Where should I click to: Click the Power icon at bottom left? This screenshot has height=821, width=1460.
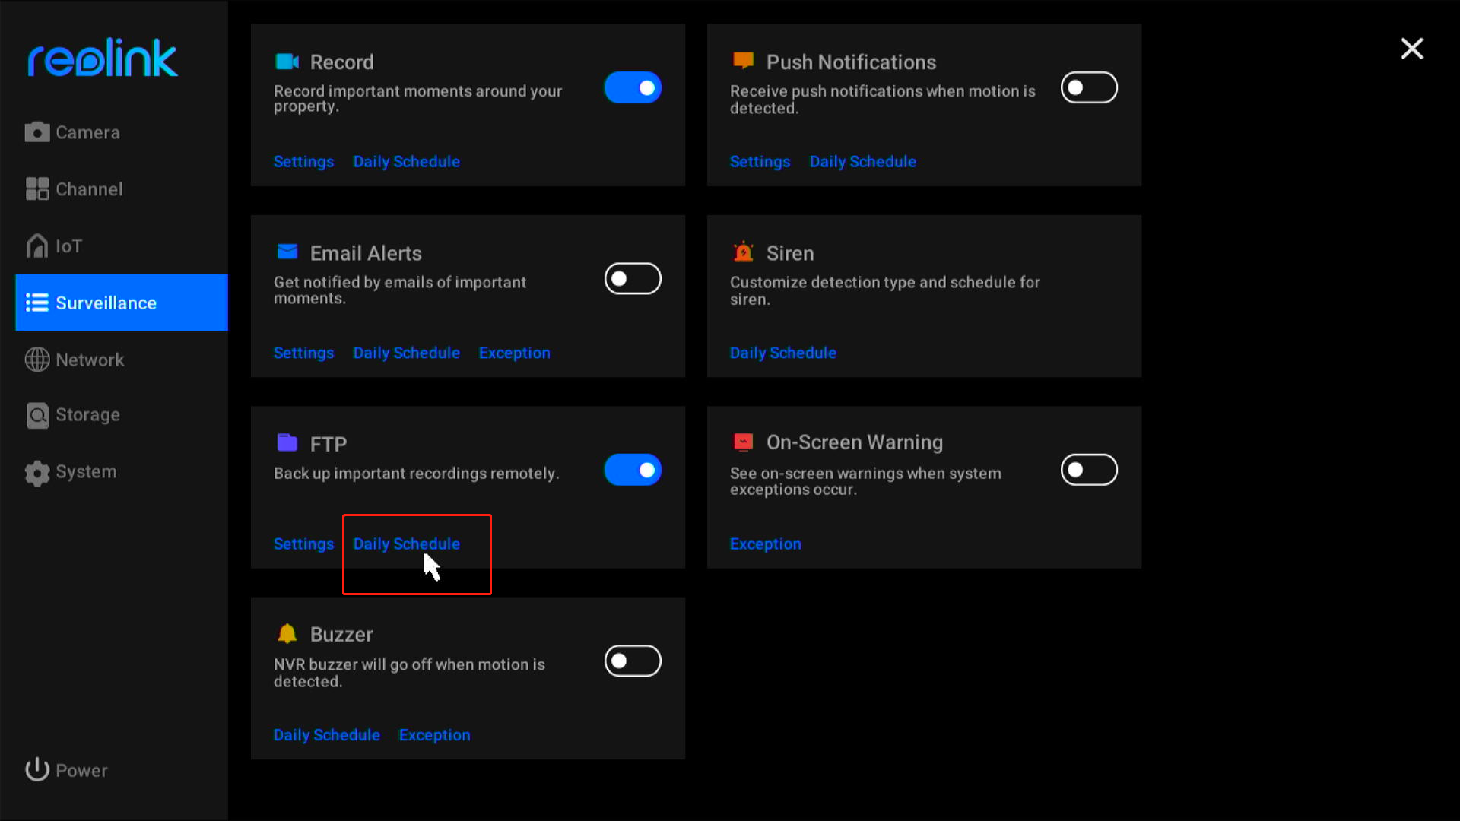click(x=36, y=770)
